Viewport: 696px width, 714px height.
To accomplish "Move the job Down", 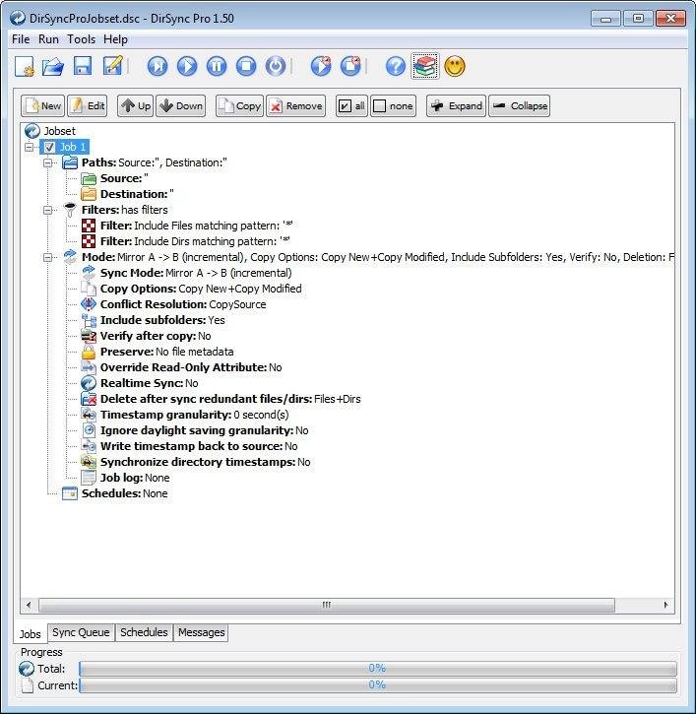I will click(x=181, y=106).
